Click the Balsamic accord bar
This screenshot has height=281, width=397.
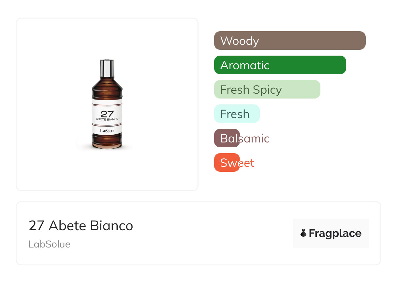tap(227, 138)
